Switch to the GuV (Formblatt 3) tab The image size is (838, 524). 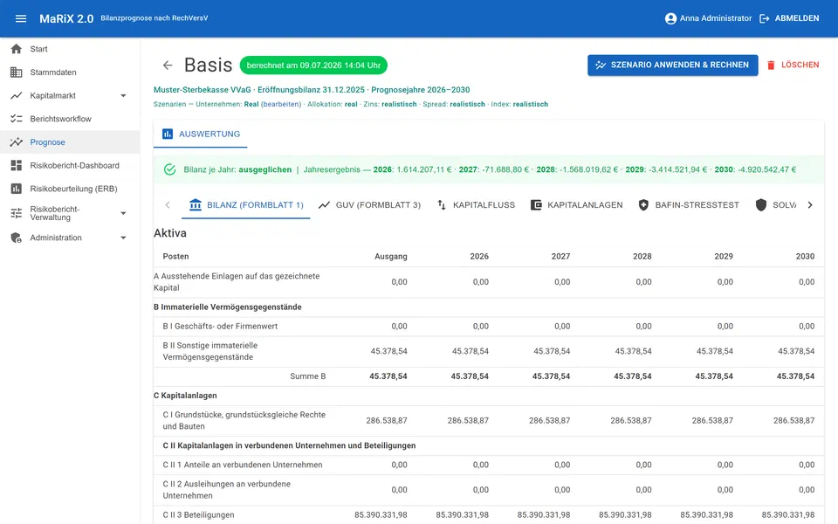click(x=369, y=204)
